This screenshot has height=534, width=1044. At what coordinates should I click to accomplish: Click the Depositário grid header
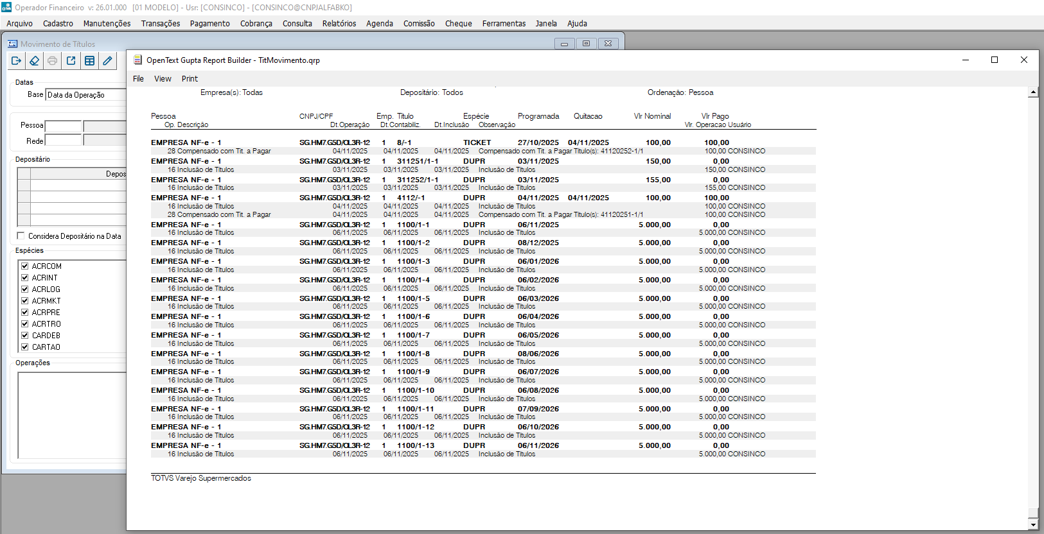click(78, 174)
